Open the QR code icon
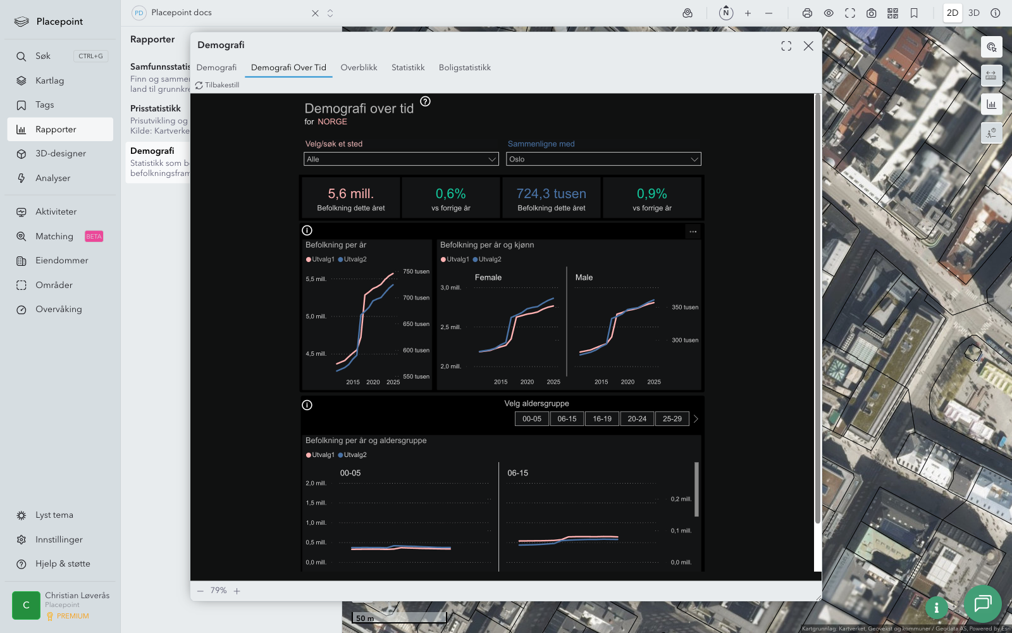The height and width of the screenshot is (633, 1012). [892, 13]
